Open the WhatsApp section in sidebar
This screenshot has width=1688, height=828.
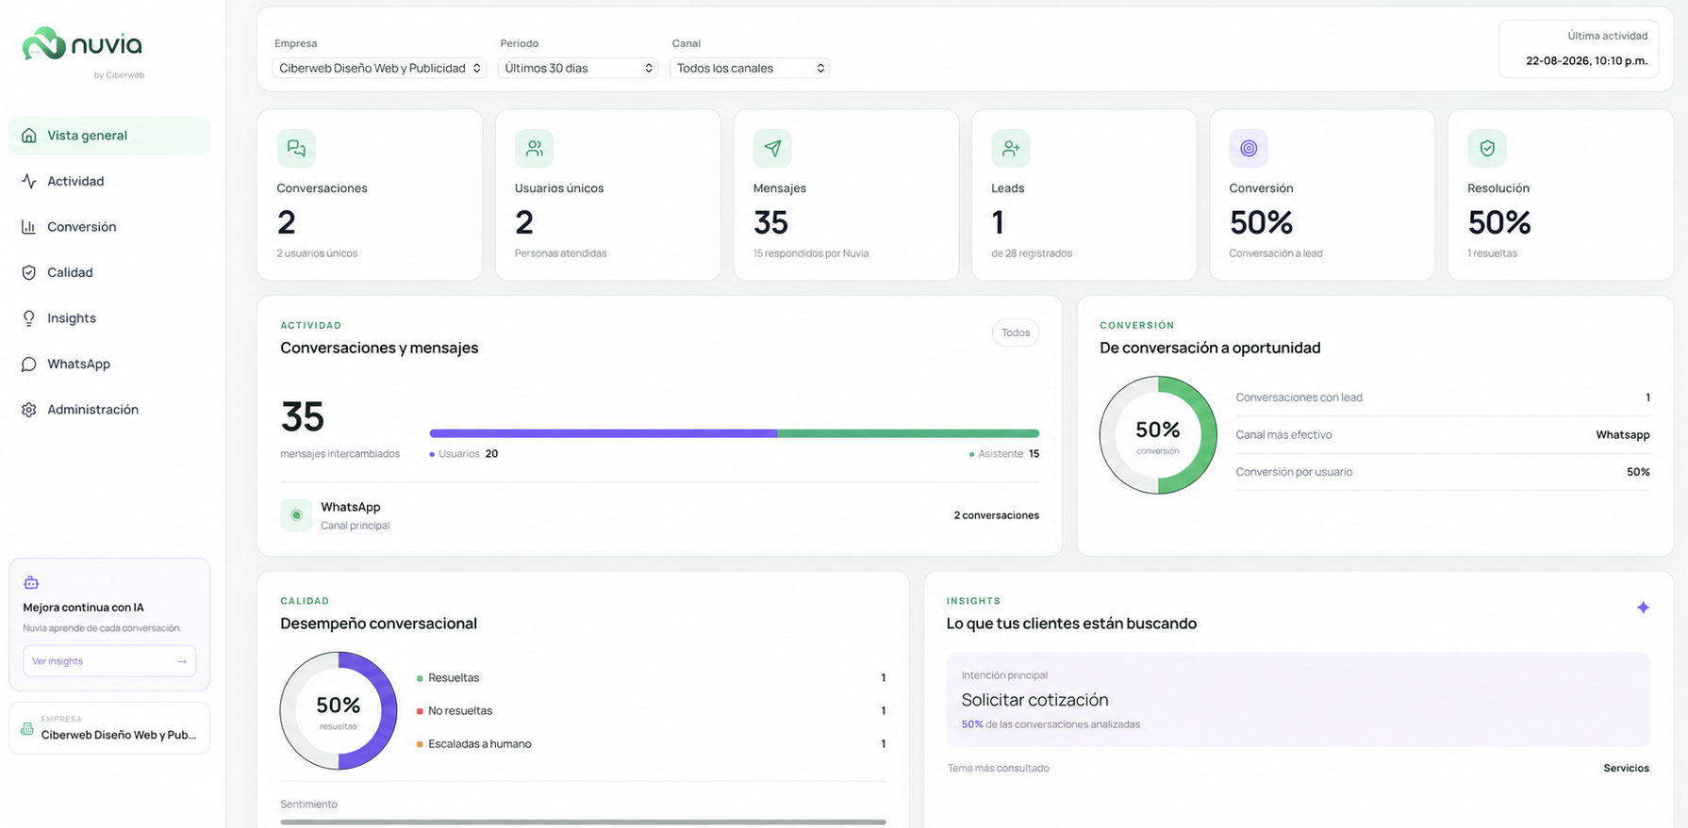(x=109, y=364)
